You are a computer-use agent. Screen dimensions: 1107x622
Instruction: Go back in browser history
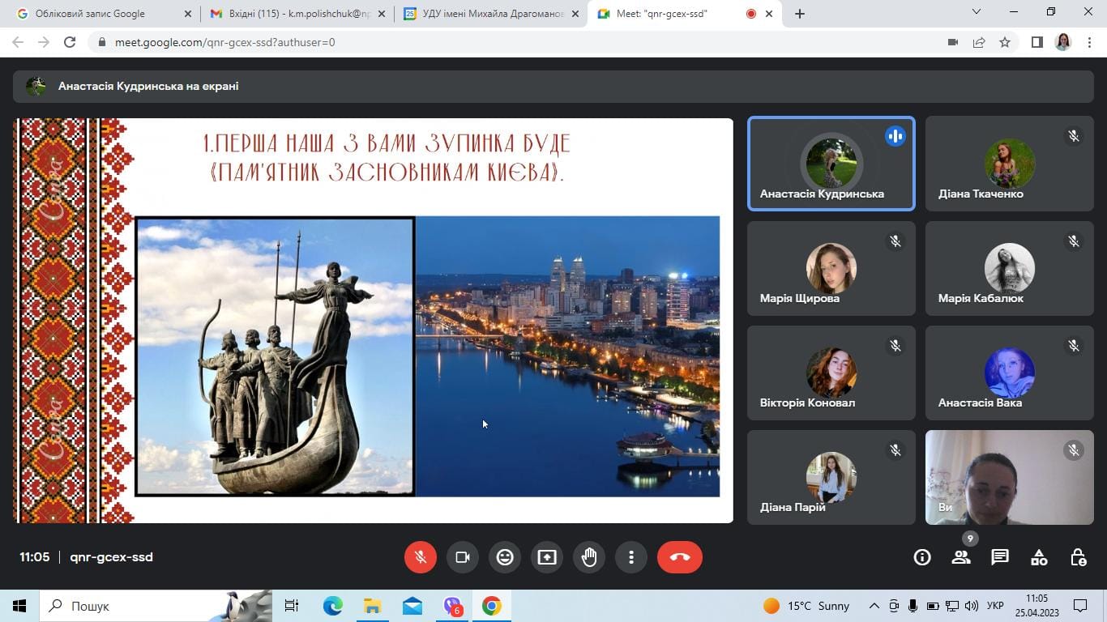coord(18,42)
